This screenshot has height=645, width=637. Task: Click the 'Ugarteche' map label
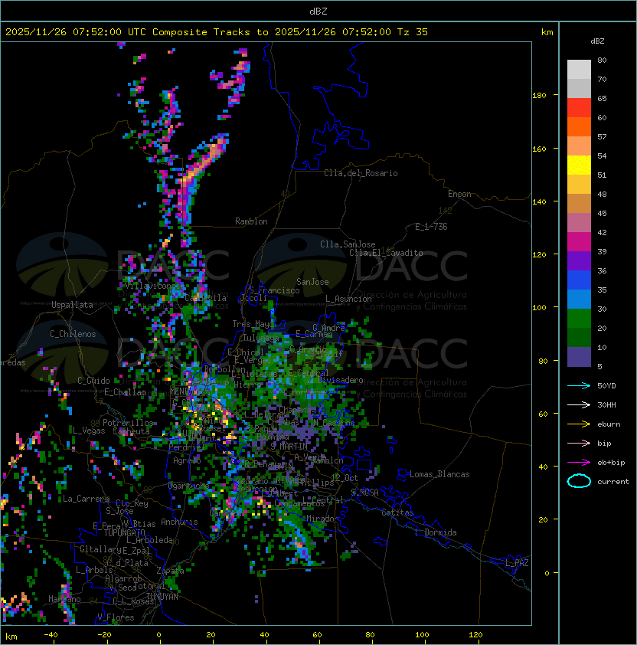pyautogui.click(x=189, y=486)
